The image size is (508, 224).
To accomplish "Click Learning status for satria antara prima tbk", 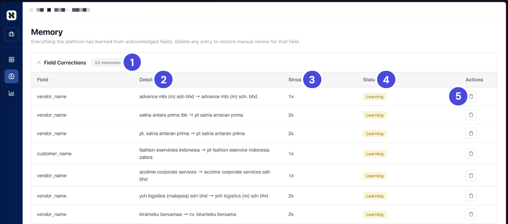I will pyautogui.click(x=375, y=115).
